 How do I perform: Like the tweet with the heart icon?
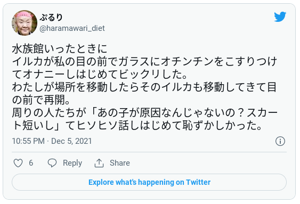[18, 163]
